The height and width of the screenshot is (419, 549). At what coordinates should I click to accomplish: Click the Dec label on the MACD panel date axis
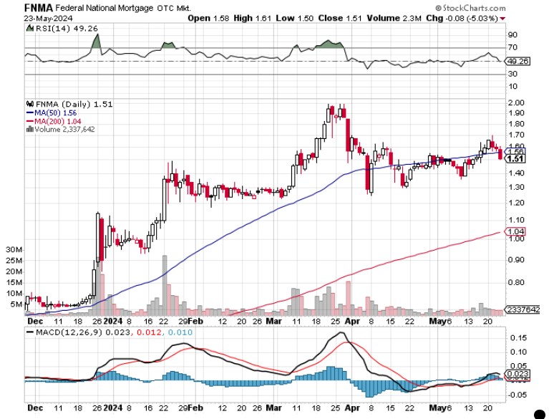tap(35, 408)
